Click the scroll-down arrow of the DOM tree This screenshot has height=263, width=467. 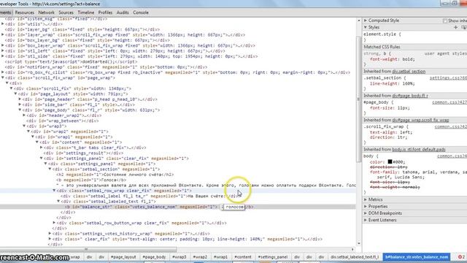tap(358, 243)
